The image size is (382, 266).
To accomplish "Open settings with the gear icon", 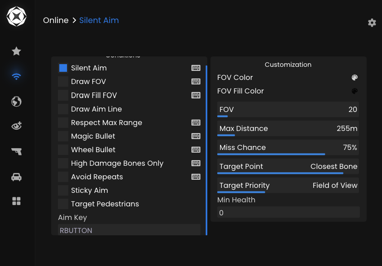I will coord(372,23).
